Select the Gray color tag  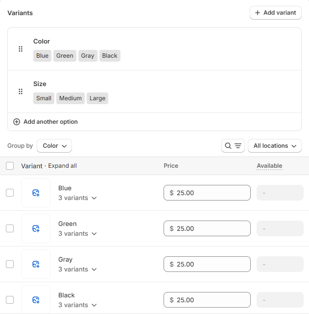88,56
